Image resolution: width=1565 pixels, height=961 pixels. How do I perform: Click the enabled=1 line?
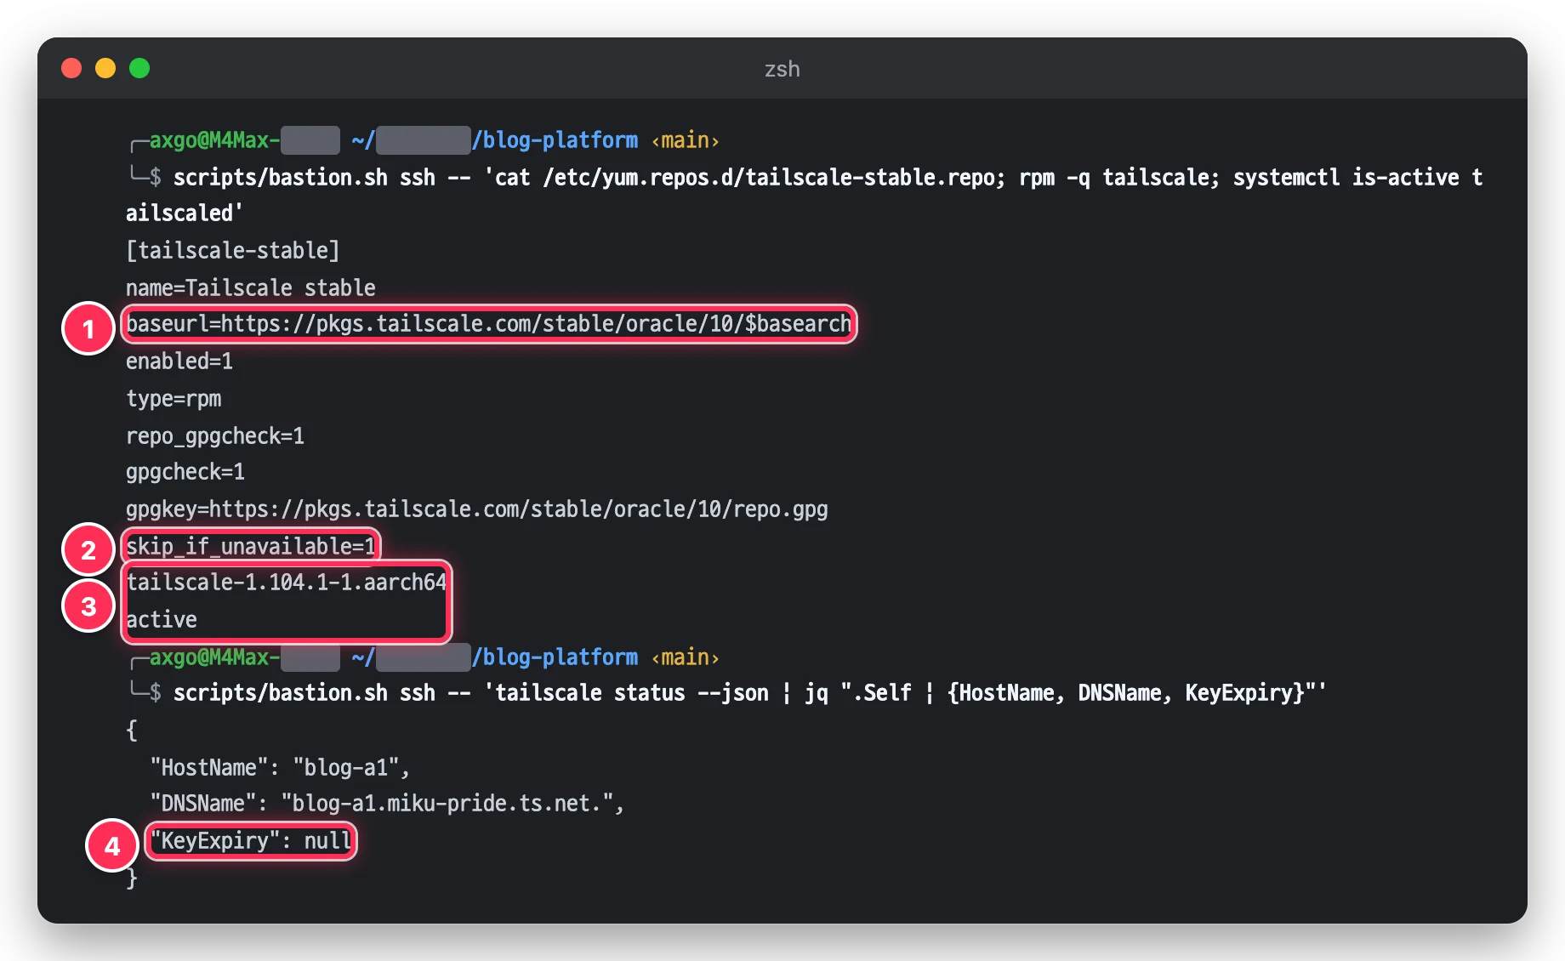click(x=179, y=361)
